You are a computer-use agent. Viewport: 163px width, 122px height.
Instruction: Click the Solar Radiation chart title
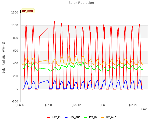[81, 3]
